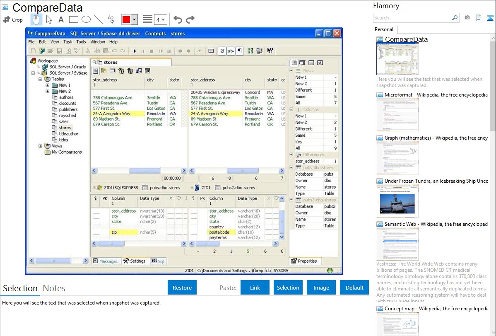Open the Under Frozen Tundra snapshot thumbnail
Viewport: 496px width, 336px height.
[x=397, y=201]
